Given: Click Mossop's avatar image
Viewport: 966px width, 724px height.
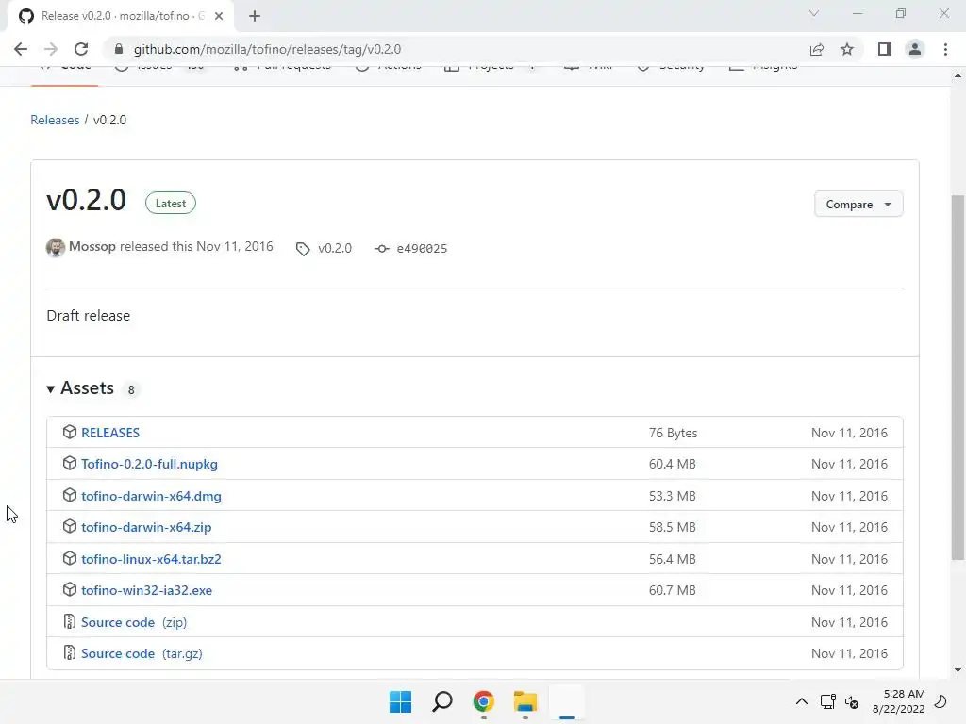Looking at the screenshot, I should (x=56, y=248).
